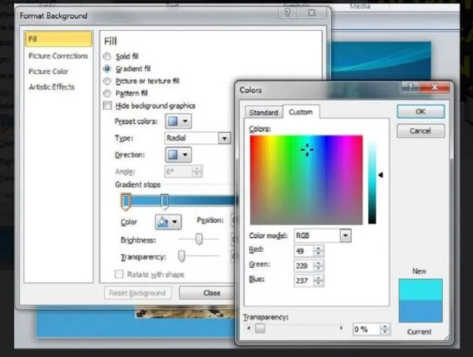Click the Green value stepper
This screenshot has height=357, width=473.
(x=318, y=266)
